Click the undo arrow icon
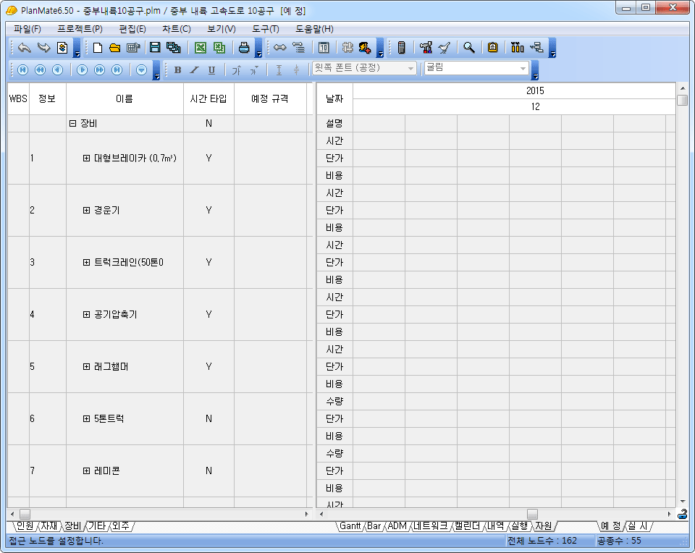The width and height of the screenshot is (695, 553). (x=24, y=48)
